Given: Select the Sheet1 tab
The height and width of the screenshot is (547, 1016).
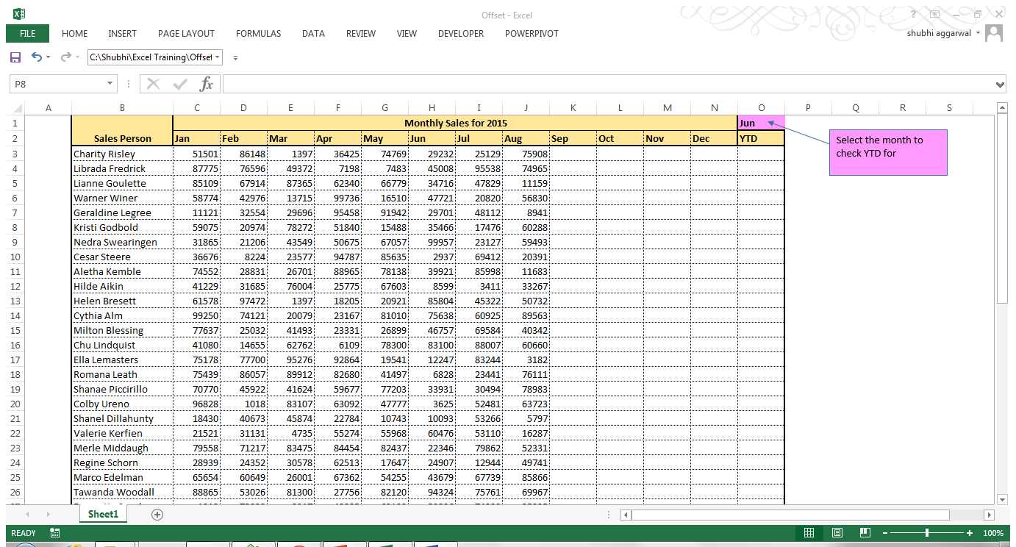Looking at the screenshot, I should 102,514.
